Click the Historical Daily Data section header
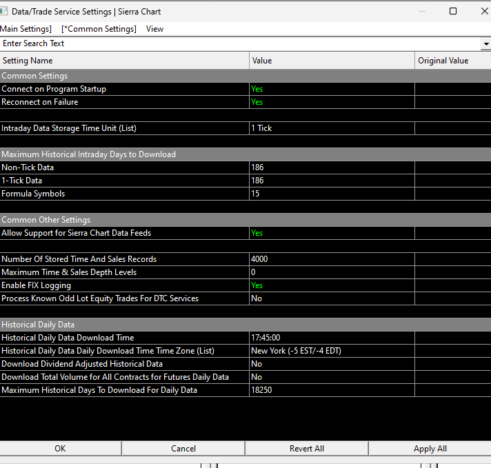 [x=245, y=325]
